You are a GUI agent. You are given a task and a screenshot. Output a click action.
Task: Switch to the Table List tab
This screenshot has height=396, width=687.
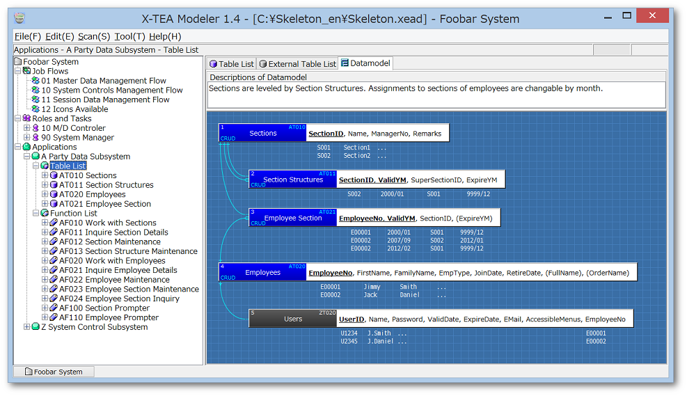(x=232, y=64)
